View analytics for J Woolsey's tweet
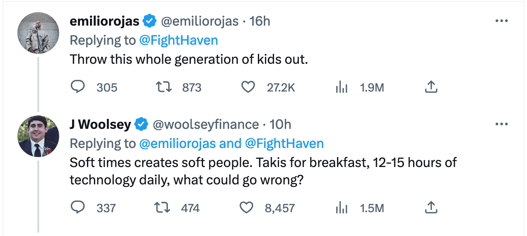The width and height of the screenshot is (527, 236). tap(342, 208)
